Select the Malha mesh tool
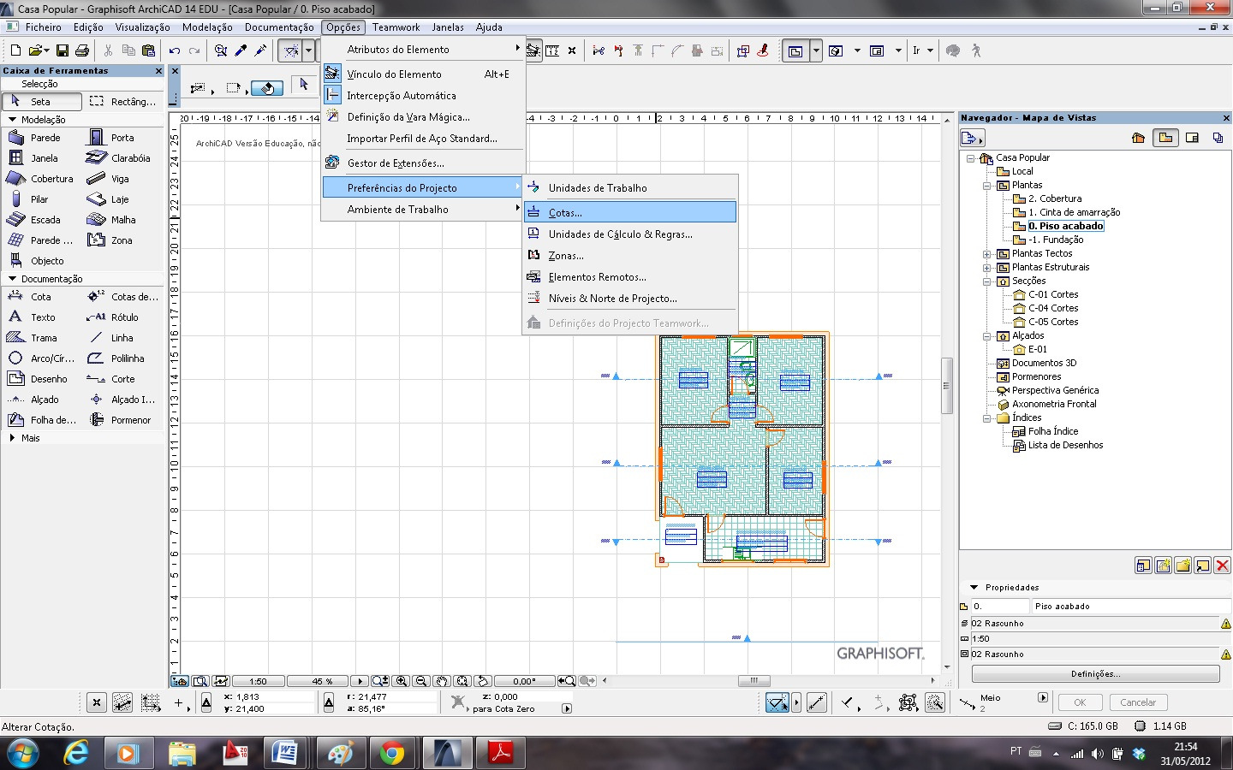Screen dimensions: 1233x770 (x=122, y=219)
